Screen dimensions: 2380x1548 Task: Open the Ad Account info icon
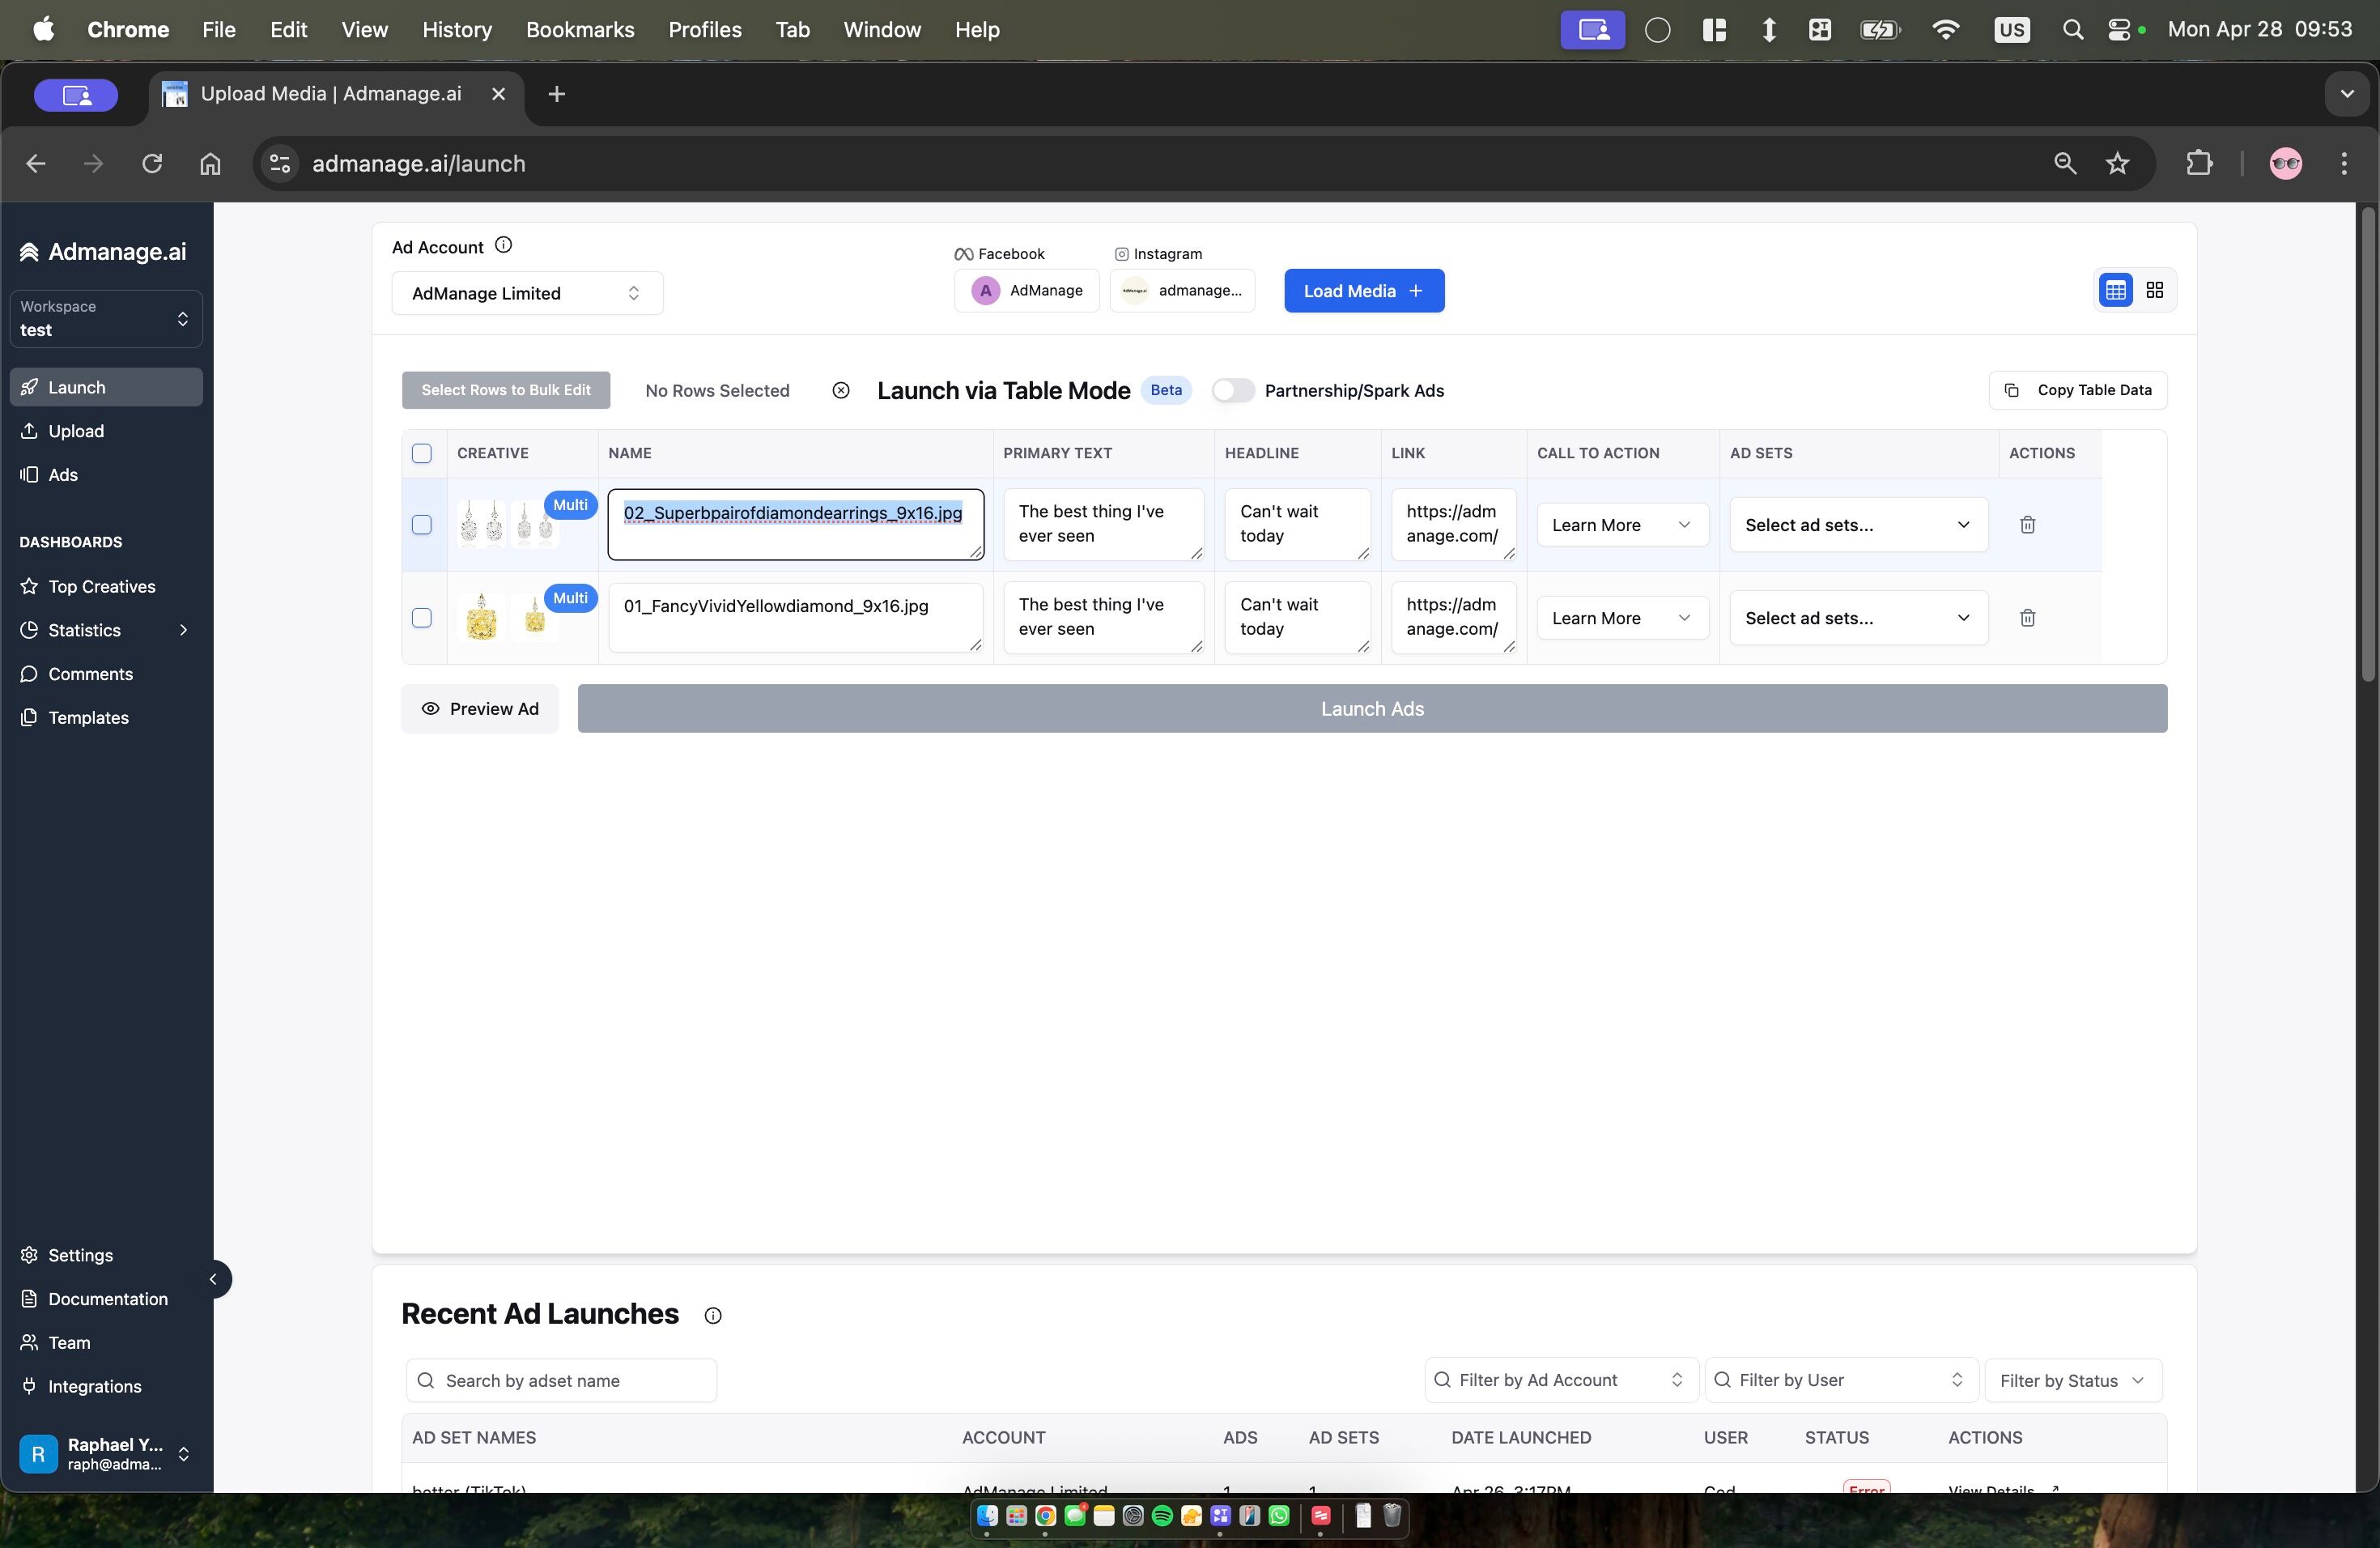(504, 245)
